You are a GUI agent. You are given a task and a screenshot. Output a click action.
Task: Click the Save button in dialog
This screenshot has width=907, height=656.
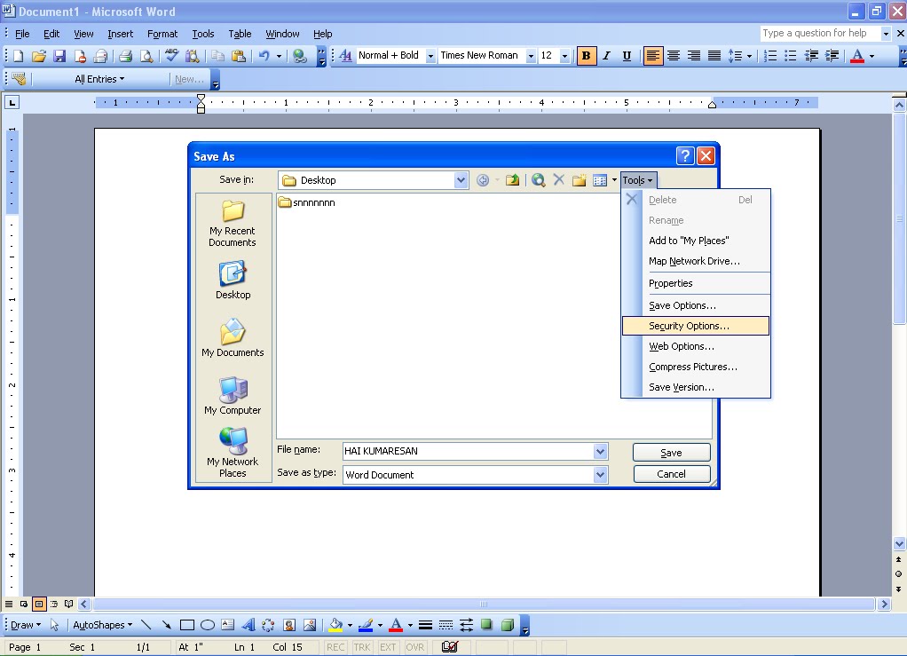pos(672,453)
